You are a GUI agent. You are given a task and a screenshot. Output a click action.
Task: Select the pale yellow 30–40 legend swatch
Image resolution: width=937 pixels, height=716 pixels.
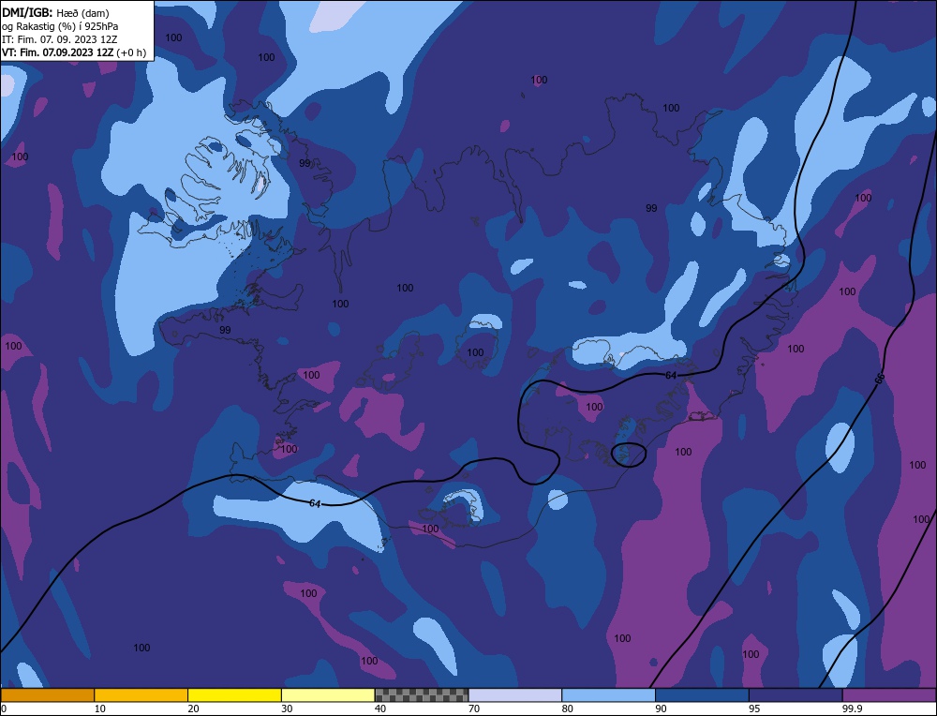coord(328,695)
